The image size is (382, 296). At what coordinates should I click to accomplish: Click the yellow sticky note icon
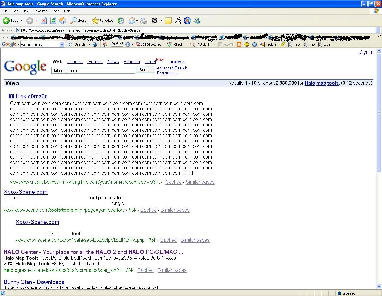coord(168,21)
